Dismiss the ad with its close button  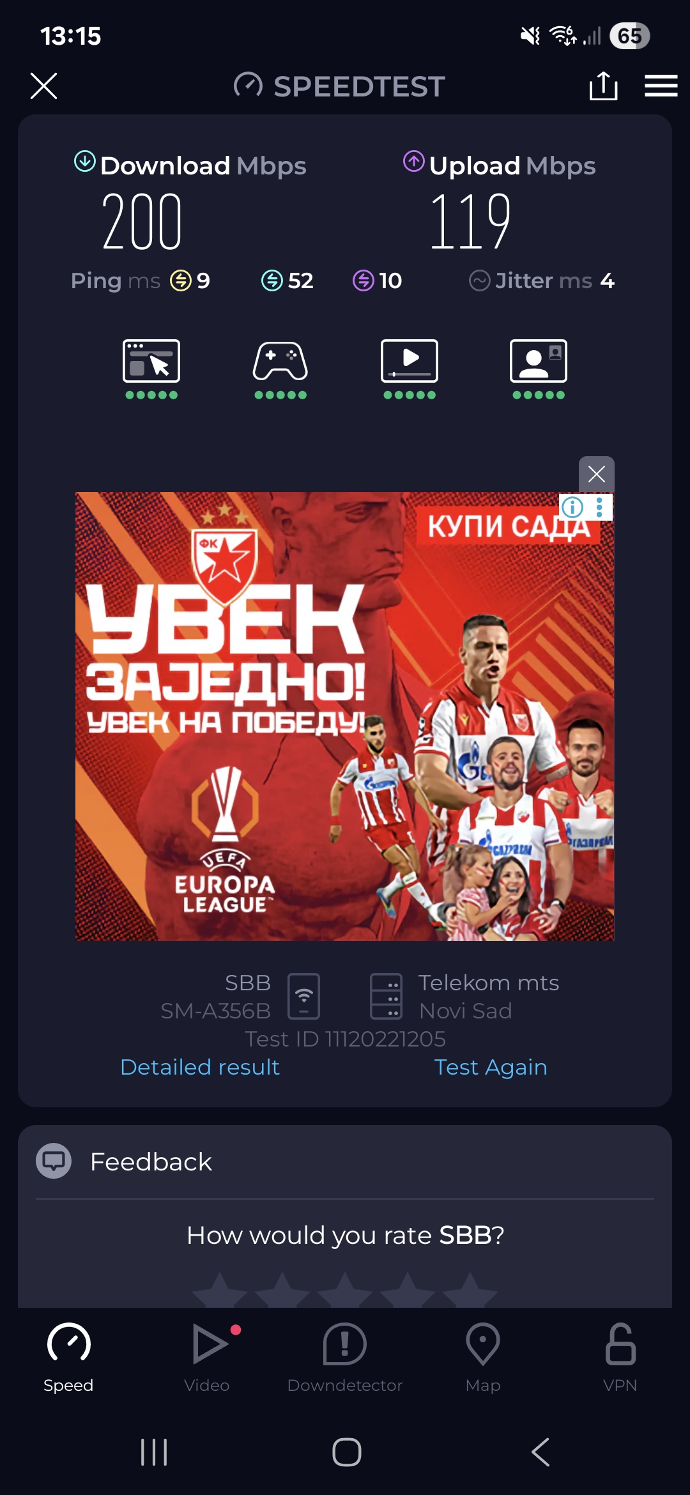[597, 474]
